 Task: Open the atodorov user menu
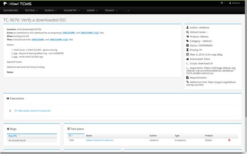point(236,3)
